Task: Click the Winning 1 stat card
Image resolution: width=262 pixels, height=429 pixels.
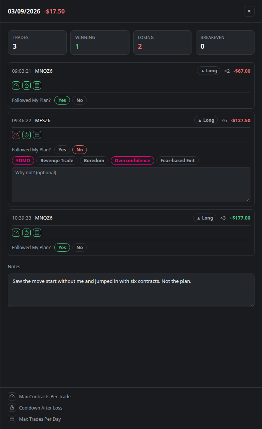Action: pyautogui.click(x=100, y=42)
